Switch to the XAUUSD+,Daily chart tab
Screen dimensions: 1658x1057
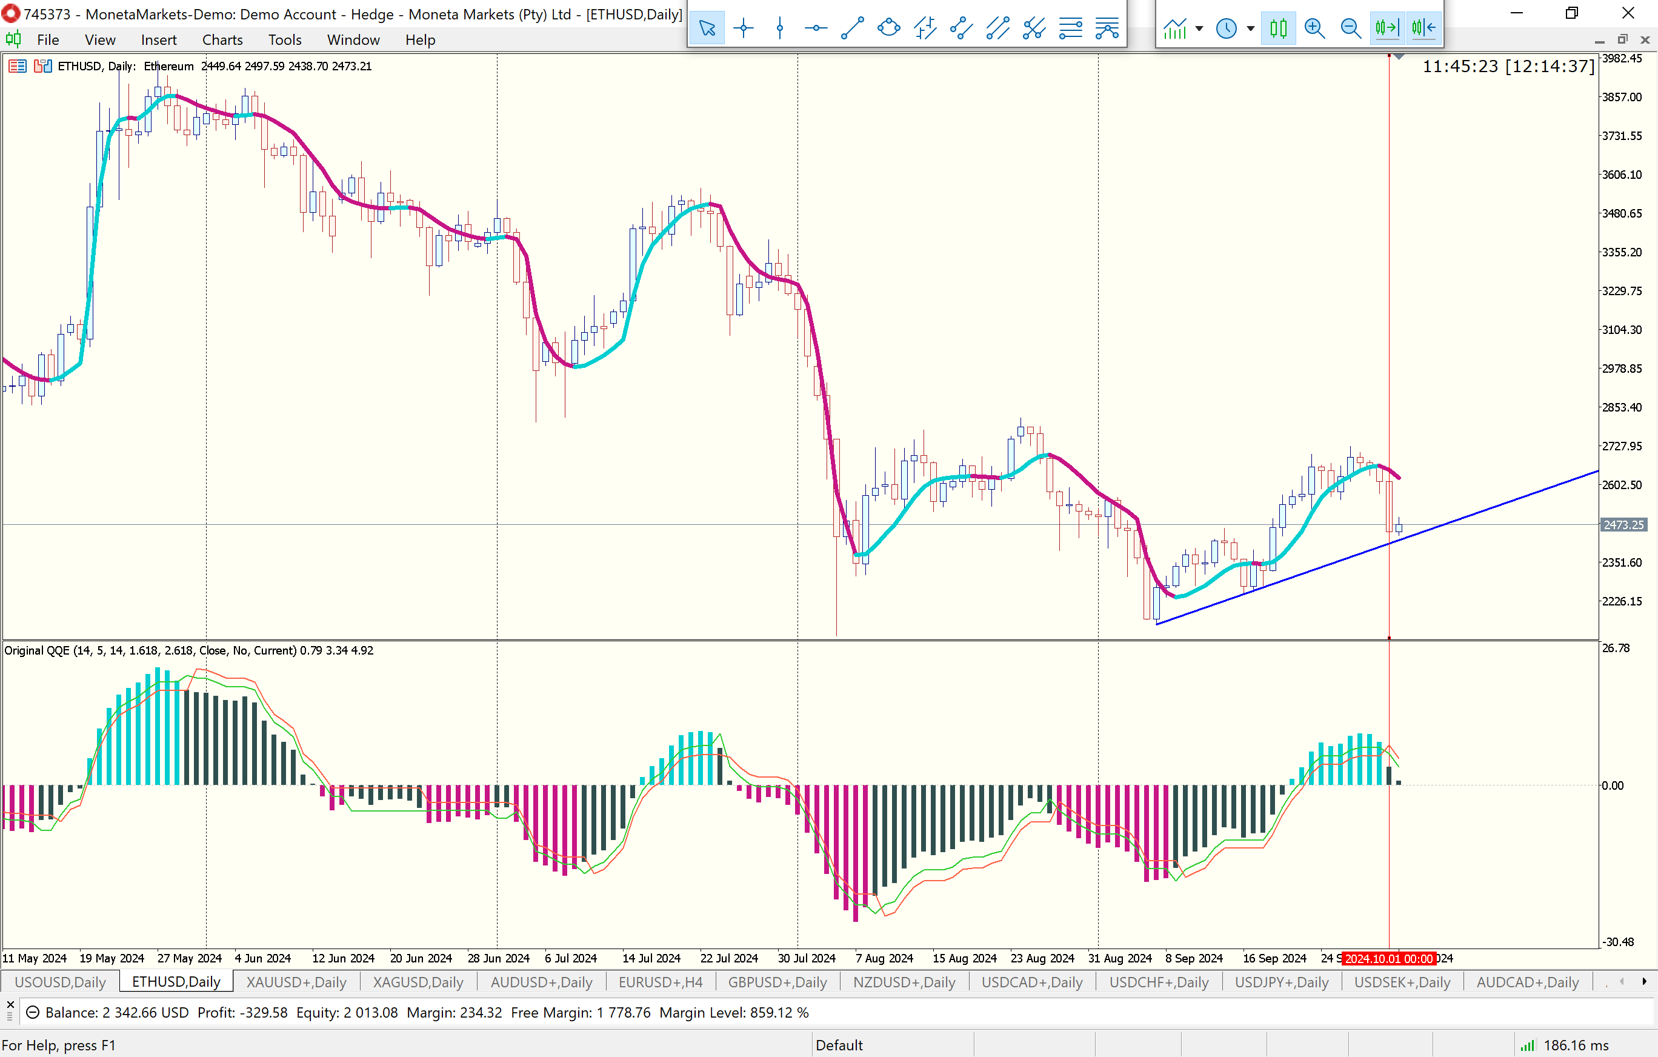(x=296, y=982)
